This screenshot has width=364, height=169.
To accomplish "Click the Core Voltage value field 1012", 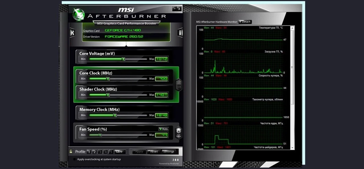I will [x=161, y=59].
